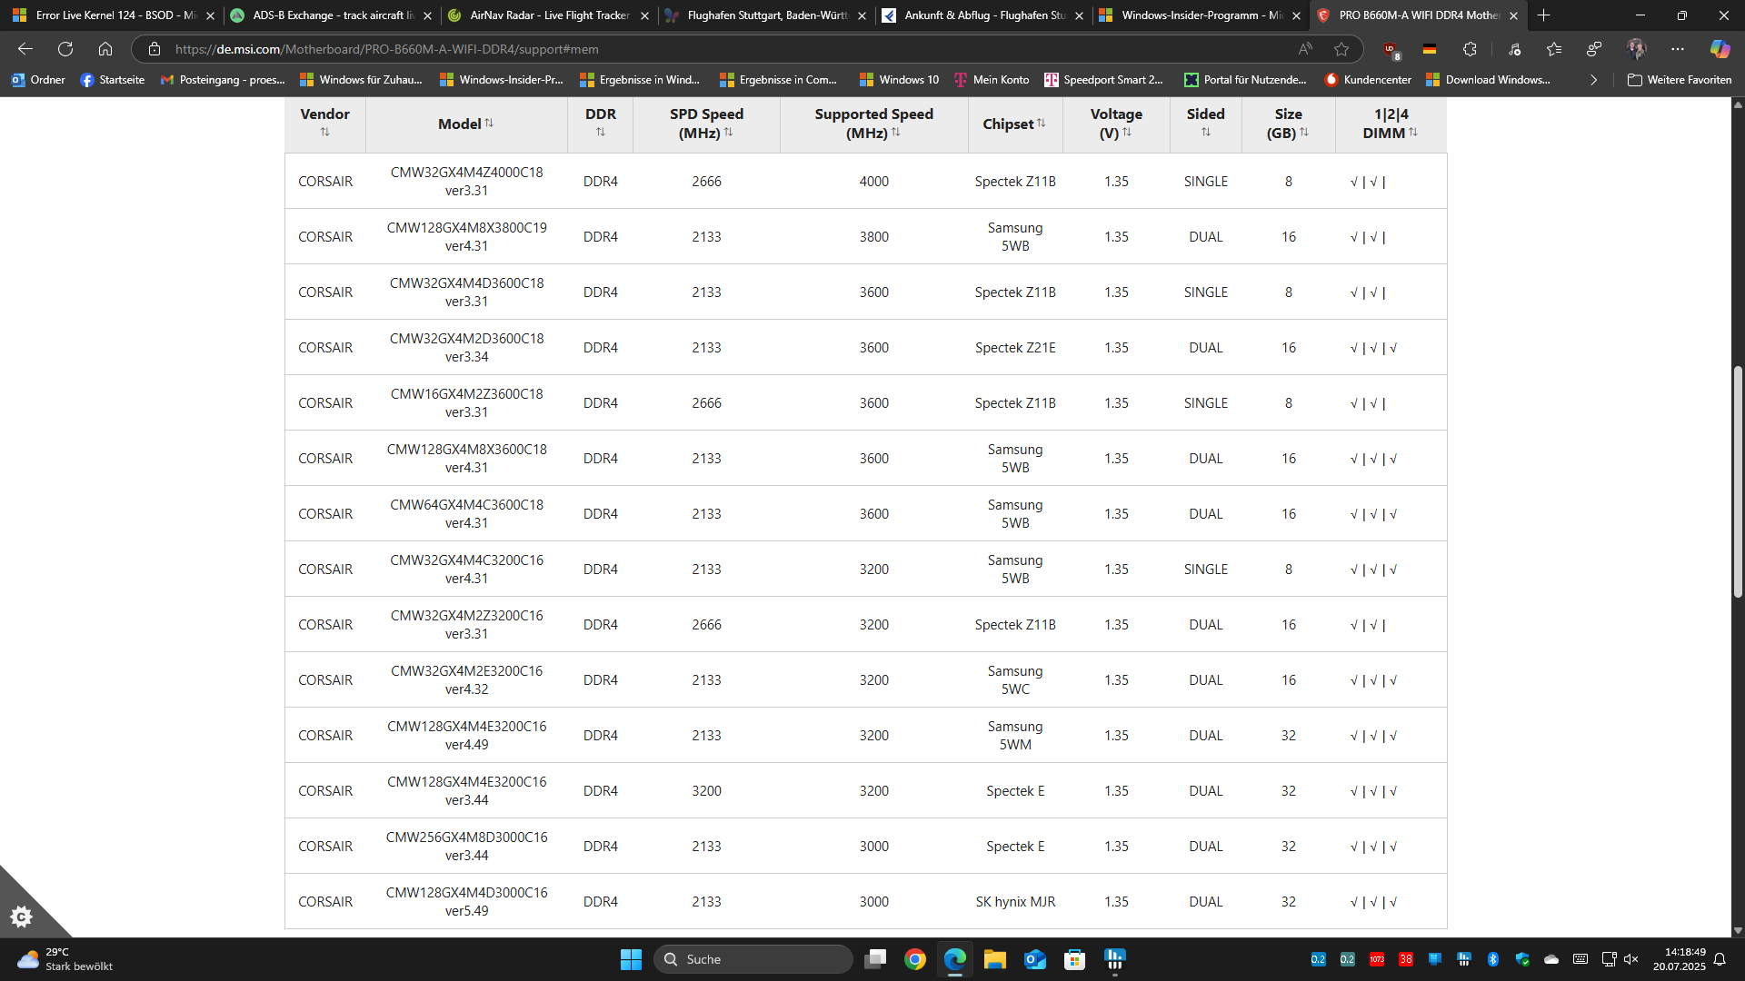Open a new browser tab
Viewport: 1745px width, 981px height.
tap(1543, 15)
